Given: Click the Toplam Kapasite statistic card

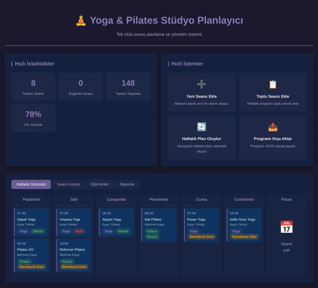Looking at the screenshot, I should coord(128,86).
